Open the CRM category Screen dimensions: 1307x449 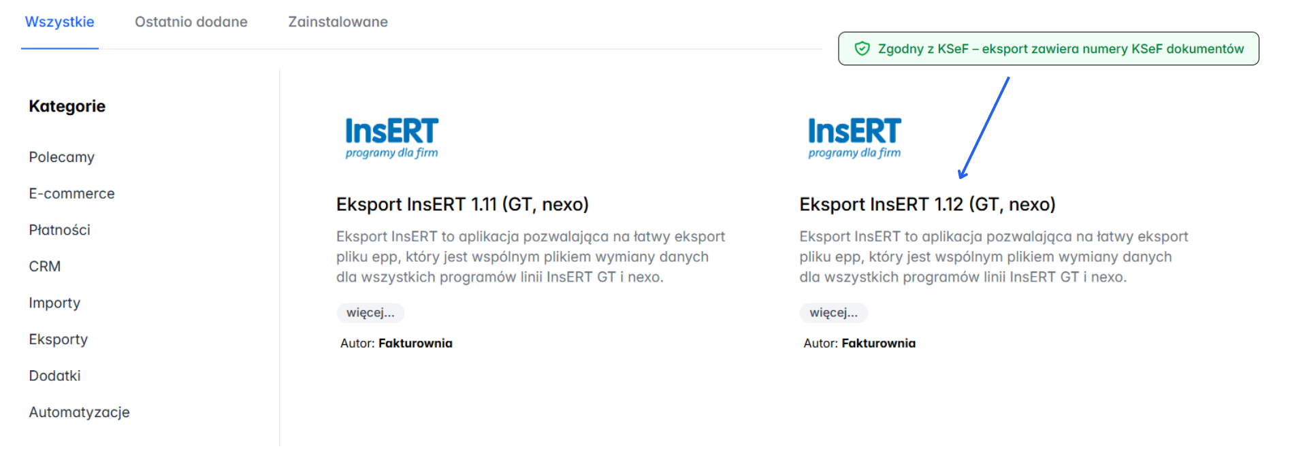pyautogui.click(x=44, y=266)
